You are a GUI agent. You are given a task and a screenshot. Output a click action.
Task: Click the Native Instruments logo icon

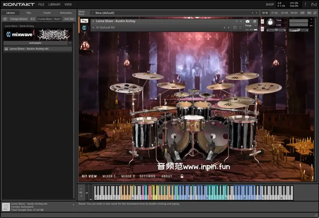(x=314, y=4)
